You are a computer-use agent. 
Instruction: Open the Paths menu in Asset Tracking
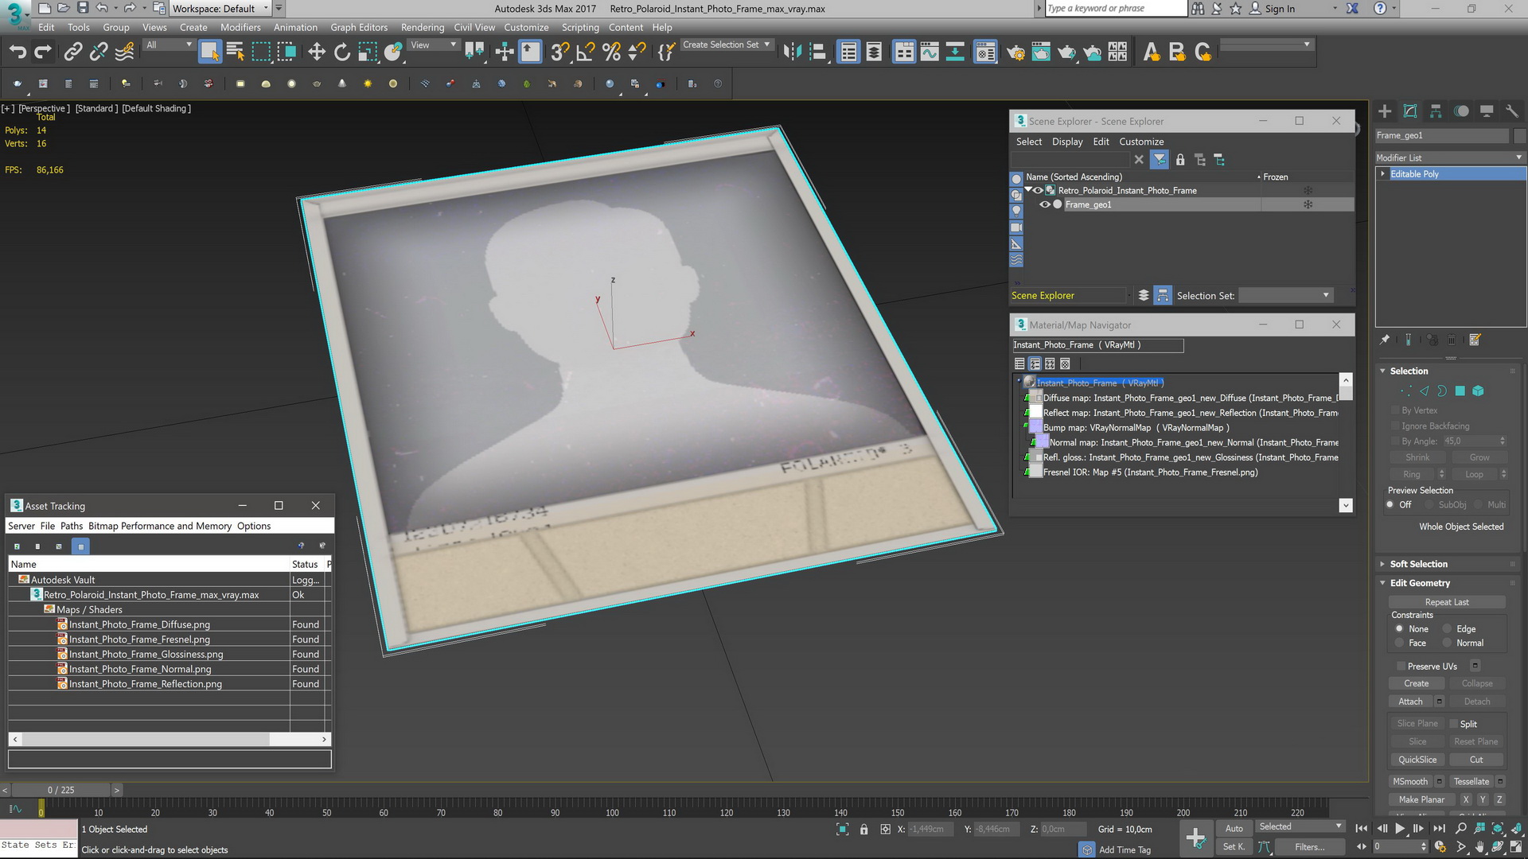(72, 526)
